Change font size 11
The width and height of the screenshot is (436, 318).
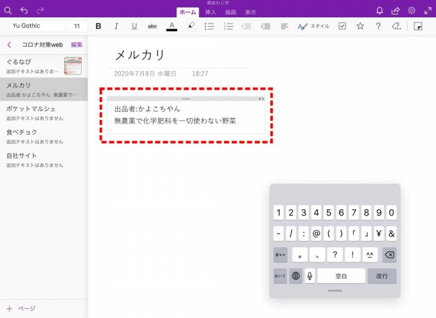click(x=77, y=26)
